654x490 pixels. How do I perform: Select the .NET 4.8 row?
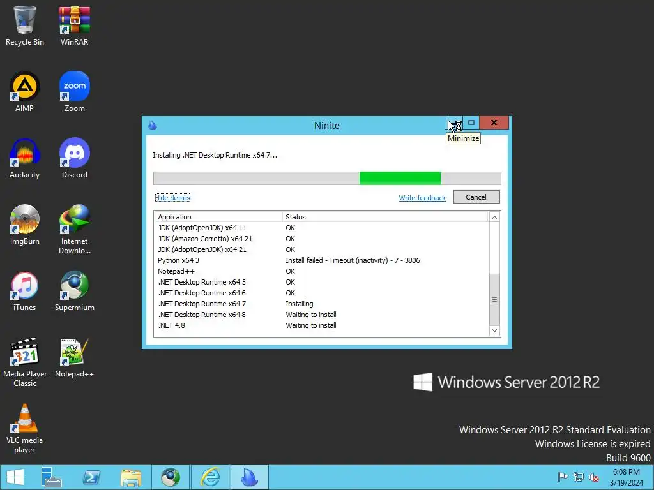point(322,325)
